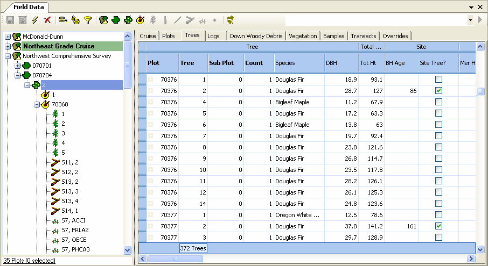Click the Plot column header
The height and width of the screenshot is (266, 488).
[x=163, y=63]
